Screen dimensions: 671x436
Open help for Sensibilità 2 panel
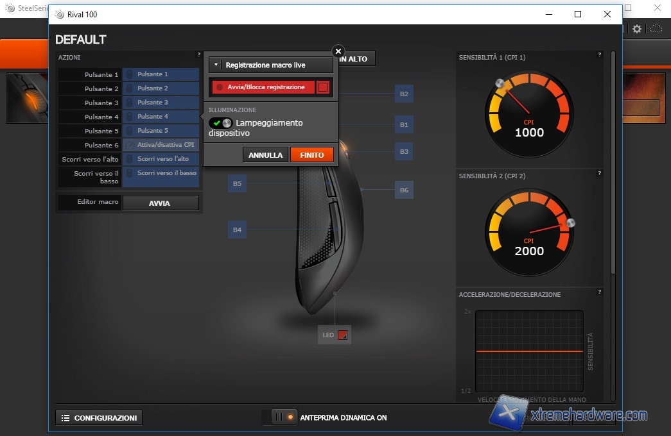point(599,173)
